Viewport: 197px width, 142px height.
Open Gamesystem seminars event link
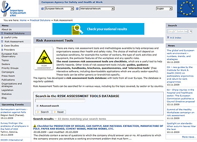click(x=14, y=111)
